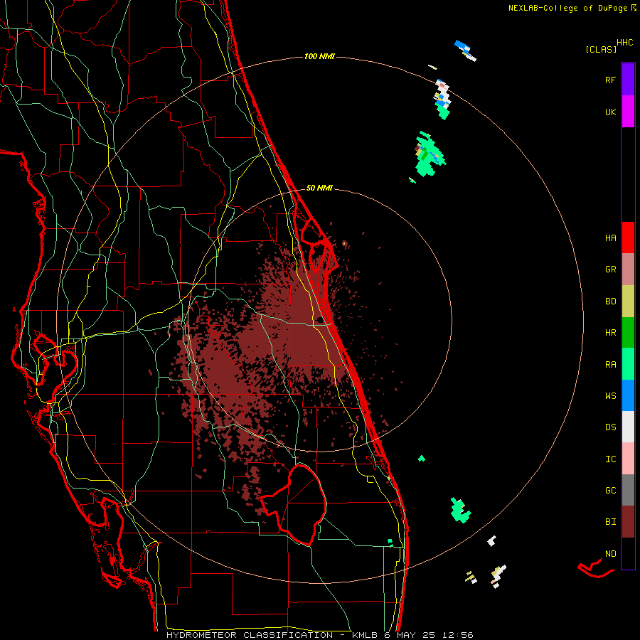Click the HR legend label
This screenshot has width=640, height=640.
[x=610, y=333]
